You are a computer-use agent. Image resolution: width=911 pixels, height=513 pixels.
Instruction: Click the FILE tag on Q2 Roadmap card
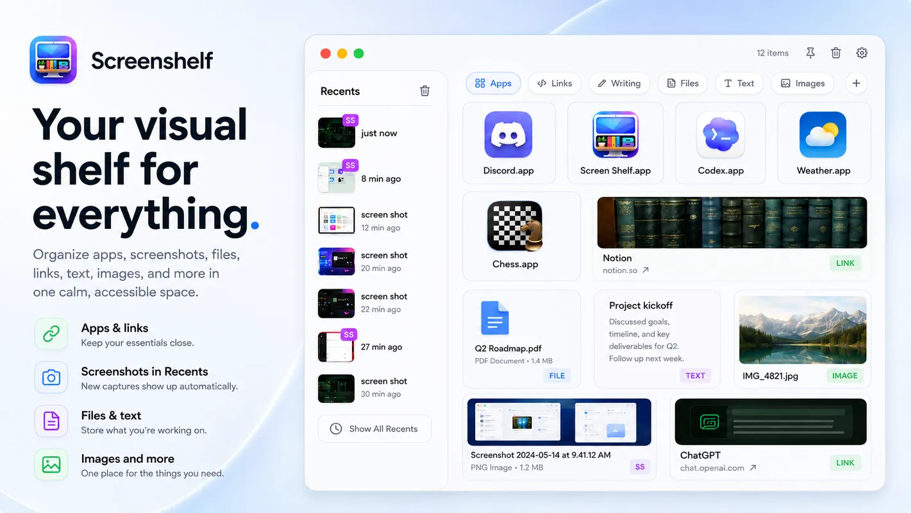coord(557,376)
